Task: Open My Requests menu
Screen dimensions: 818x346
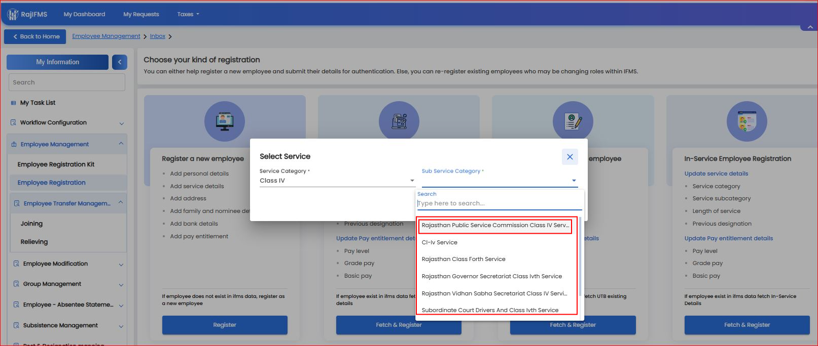Action: tap(141, 14)
